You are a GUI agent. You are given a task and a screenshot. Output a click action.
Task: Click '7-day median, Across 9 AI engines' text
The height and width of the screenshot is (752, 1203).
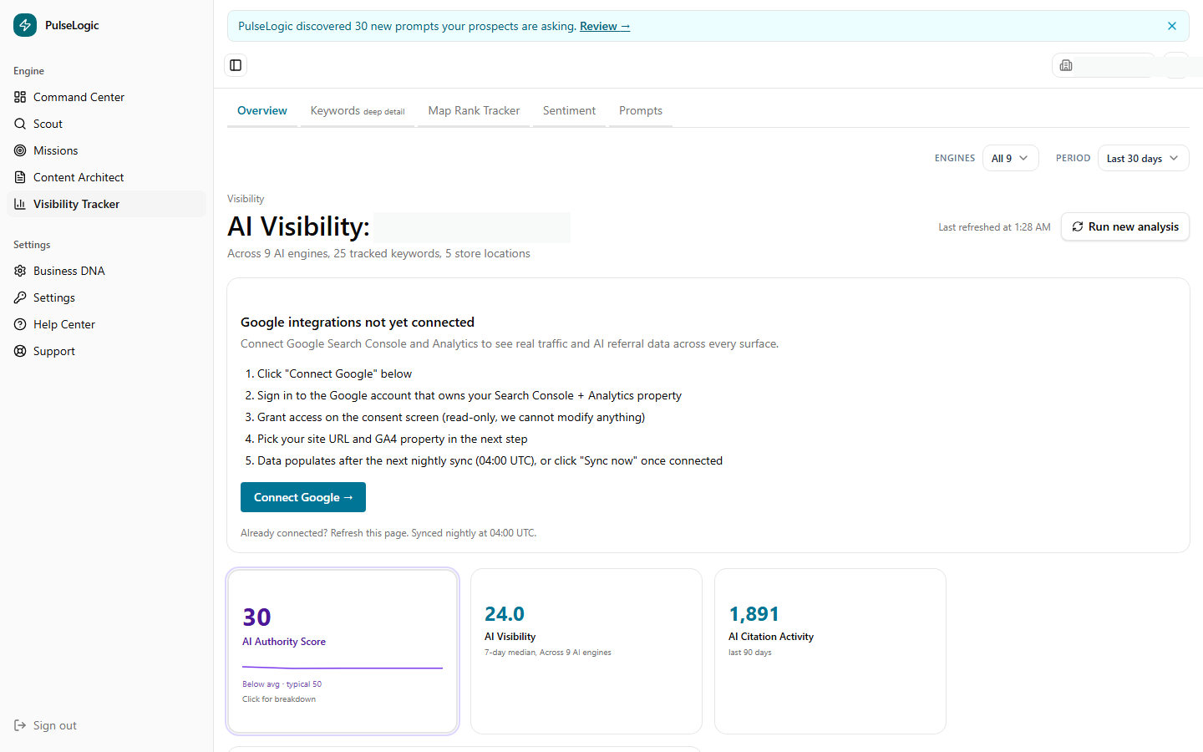548,653
